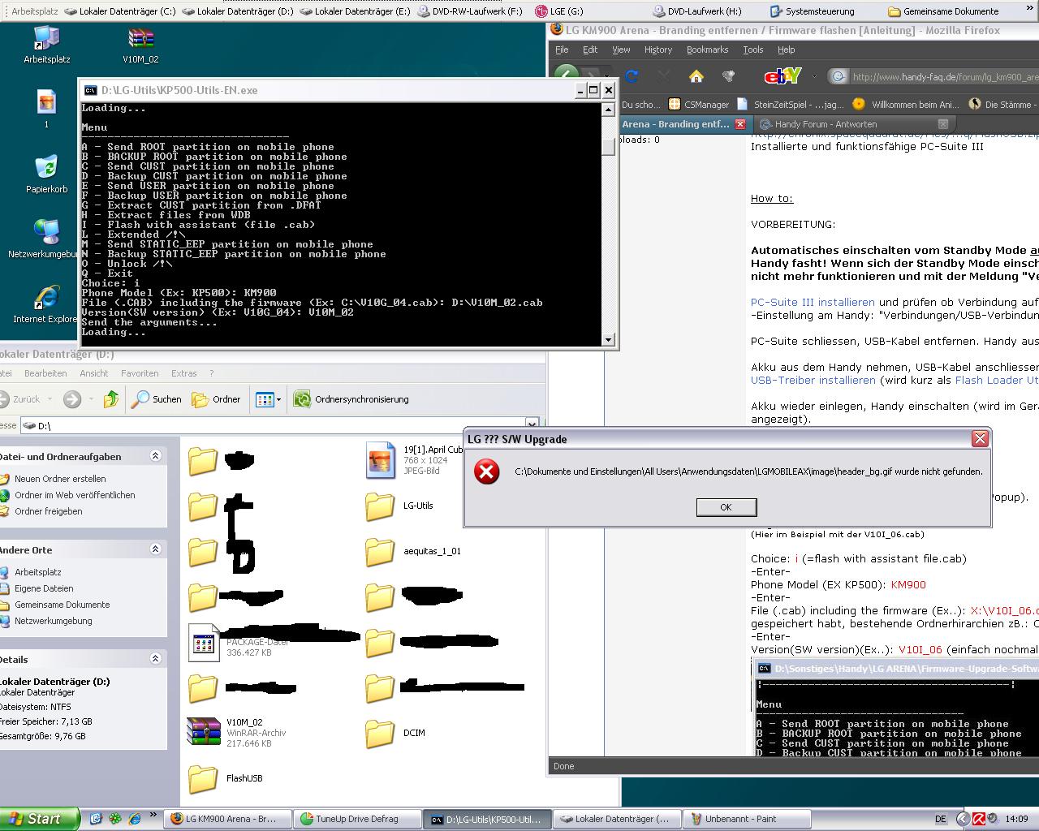The height and width of the screenshot is (831, 1039).
Task: Open the Firefox History menu
Action: (x=658, y=50)
